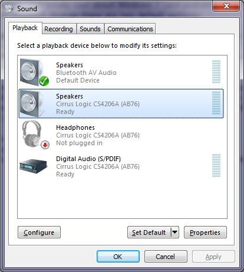Open Configure for the selected device

(x=39, y=232)
